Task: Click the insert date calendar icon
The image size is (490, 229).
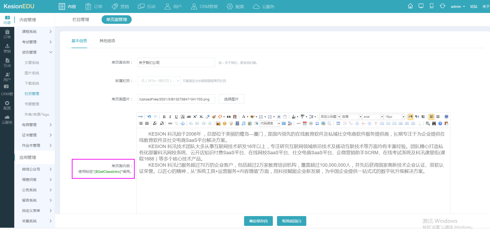Action: [305, 123]
